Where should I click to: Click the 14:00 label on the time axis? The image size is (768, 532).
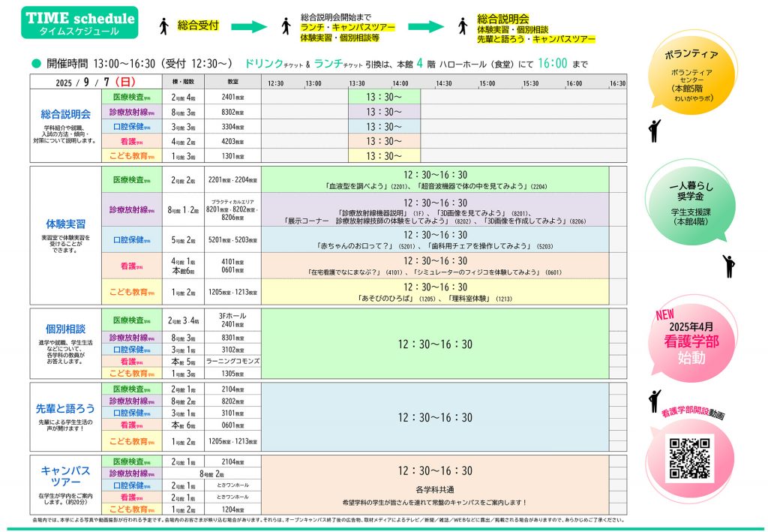coord(400,83)
